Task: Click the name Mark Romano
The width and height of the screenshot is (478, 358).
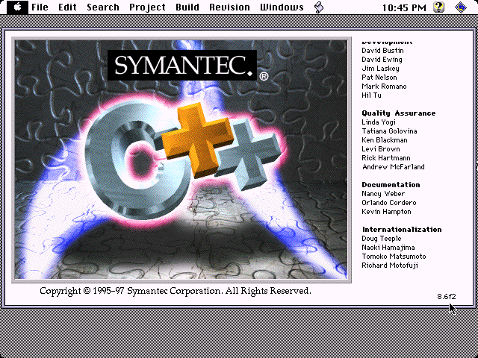Action: tap(384, 87)
